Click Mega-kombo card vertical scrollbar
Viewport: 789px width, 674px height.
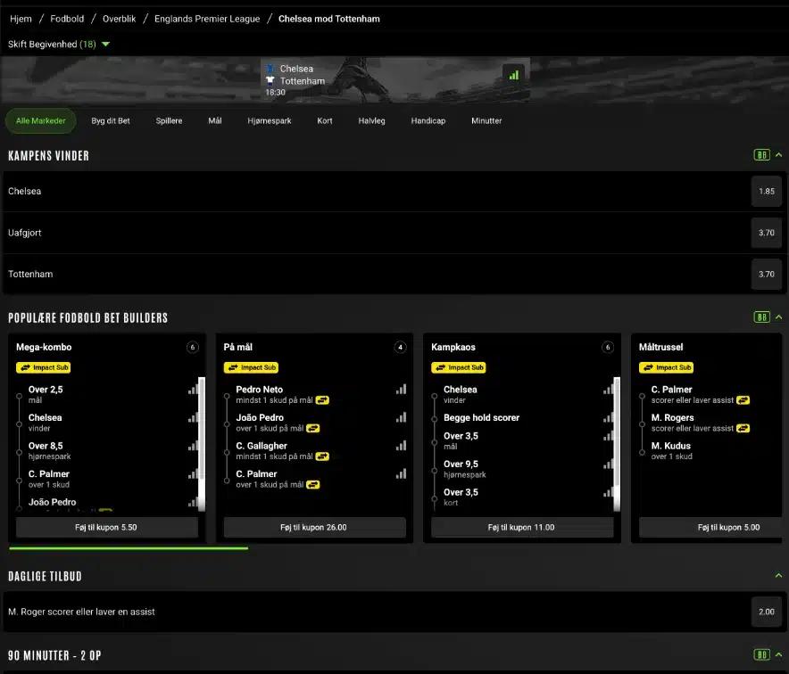coord(202,444)
